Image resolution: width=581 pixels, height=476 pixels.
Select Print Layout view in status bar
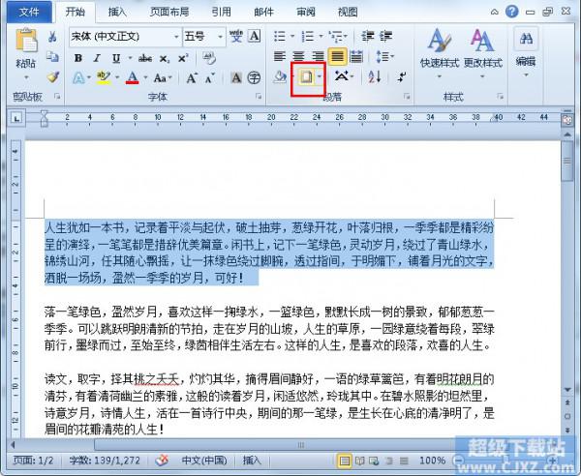pyautogui.click(x=345, y=461)
